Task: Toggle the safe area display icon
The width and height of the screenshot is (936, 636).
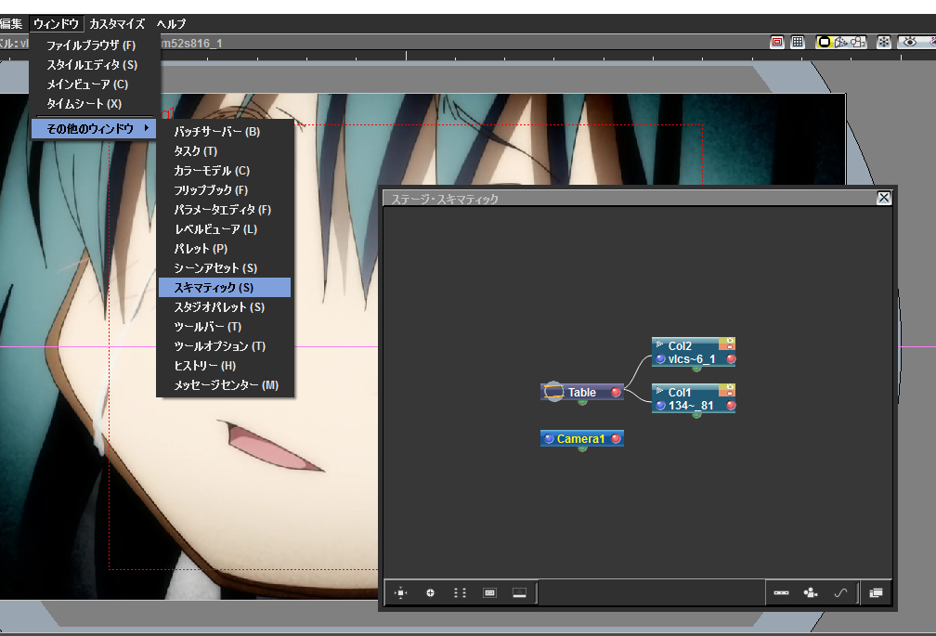Action: 776,42
